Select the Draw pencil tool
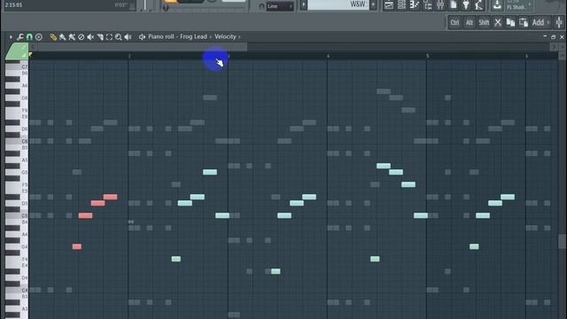The height and width of the screenshot is (319, 567). (x=53, y=37)
